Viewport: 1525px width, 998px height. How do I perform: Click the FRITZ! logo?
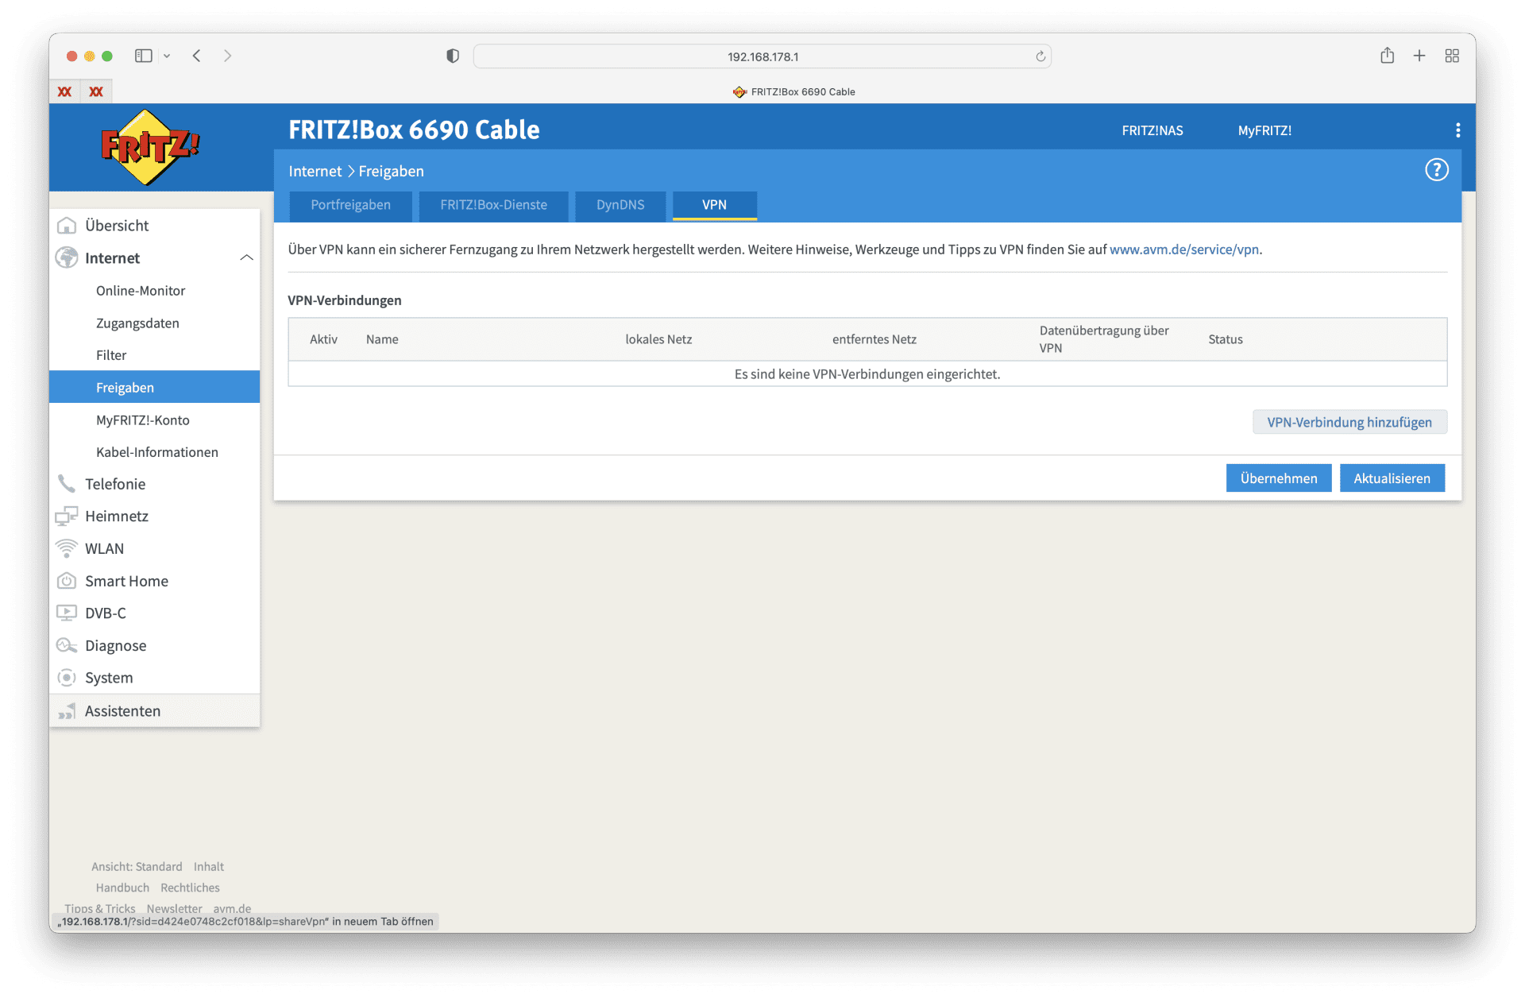pos(150,147)
